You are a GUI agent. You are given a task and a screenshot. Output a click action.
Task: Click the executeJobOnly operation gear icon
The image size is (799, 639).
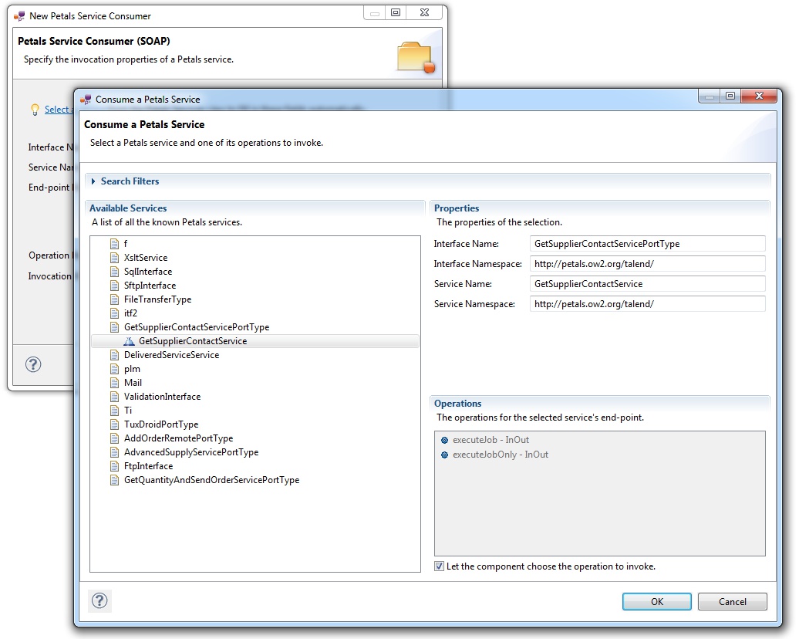[x=444, y=455]
